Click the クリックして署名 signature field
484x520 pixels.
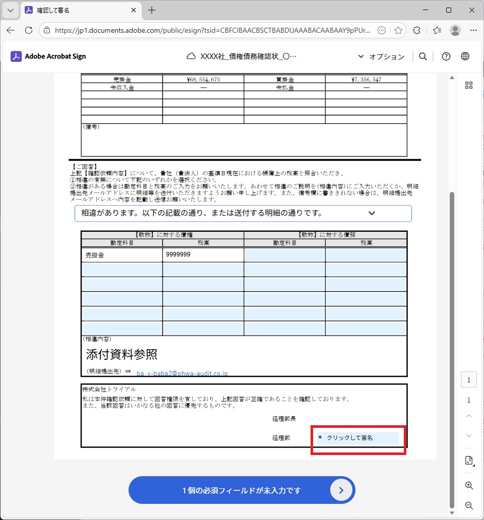coord(357,438)
